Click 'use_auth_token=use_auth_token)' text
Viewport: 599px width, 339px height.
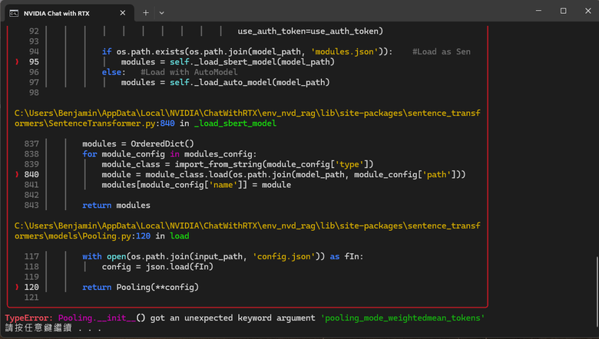tap(310, 31)
